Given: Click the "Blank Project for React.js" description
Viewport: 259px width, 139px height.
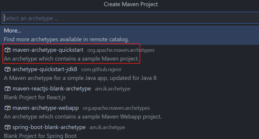Looking at the screenshot, I should pyautogui.click(x=35, y=97).
